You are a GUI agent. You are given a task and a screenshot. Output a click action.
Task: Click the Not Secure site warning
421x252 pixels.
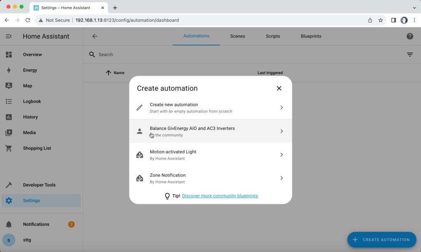point(54,20)
